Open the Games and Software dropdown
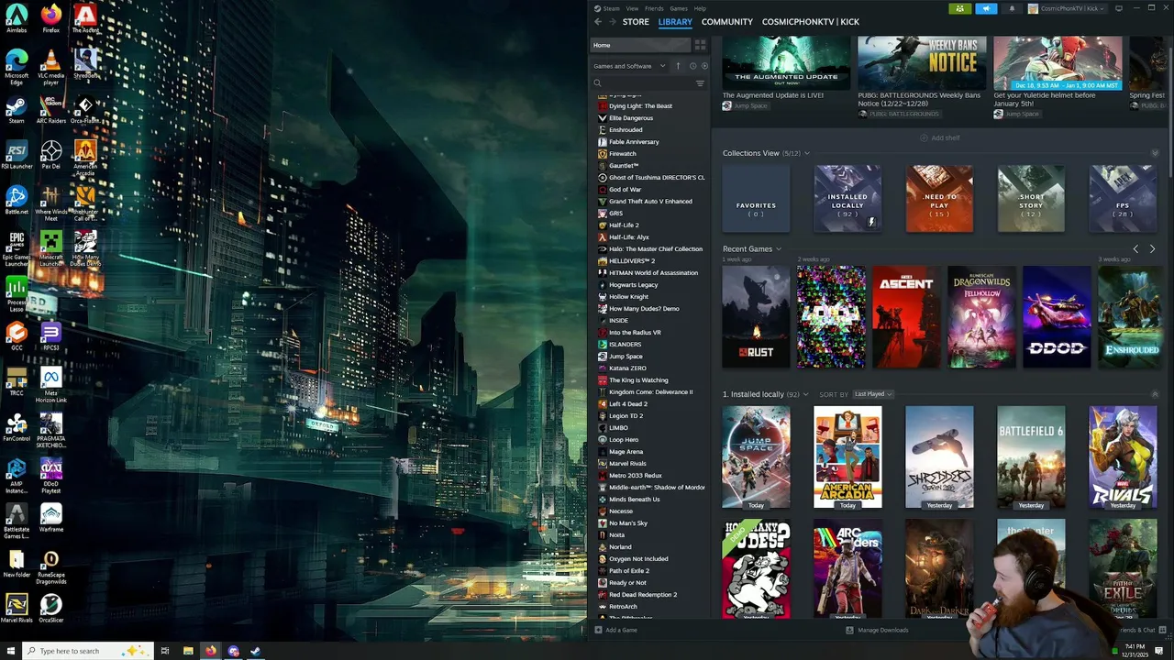Screen dimensions: 1174x660 (x=629, y=66)
